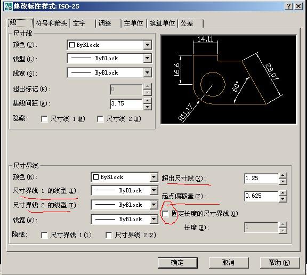Viewport: 307px width, 275px height.
Task: Click the 基线间距 value field 3.75
Action: point(126,103)
